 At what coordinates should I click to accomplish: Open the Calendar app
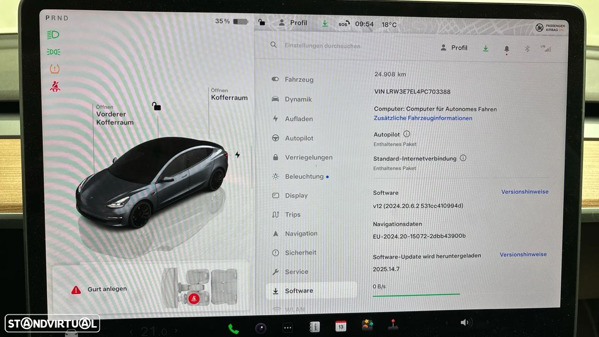pyautogui.click(x=341, y=326)
